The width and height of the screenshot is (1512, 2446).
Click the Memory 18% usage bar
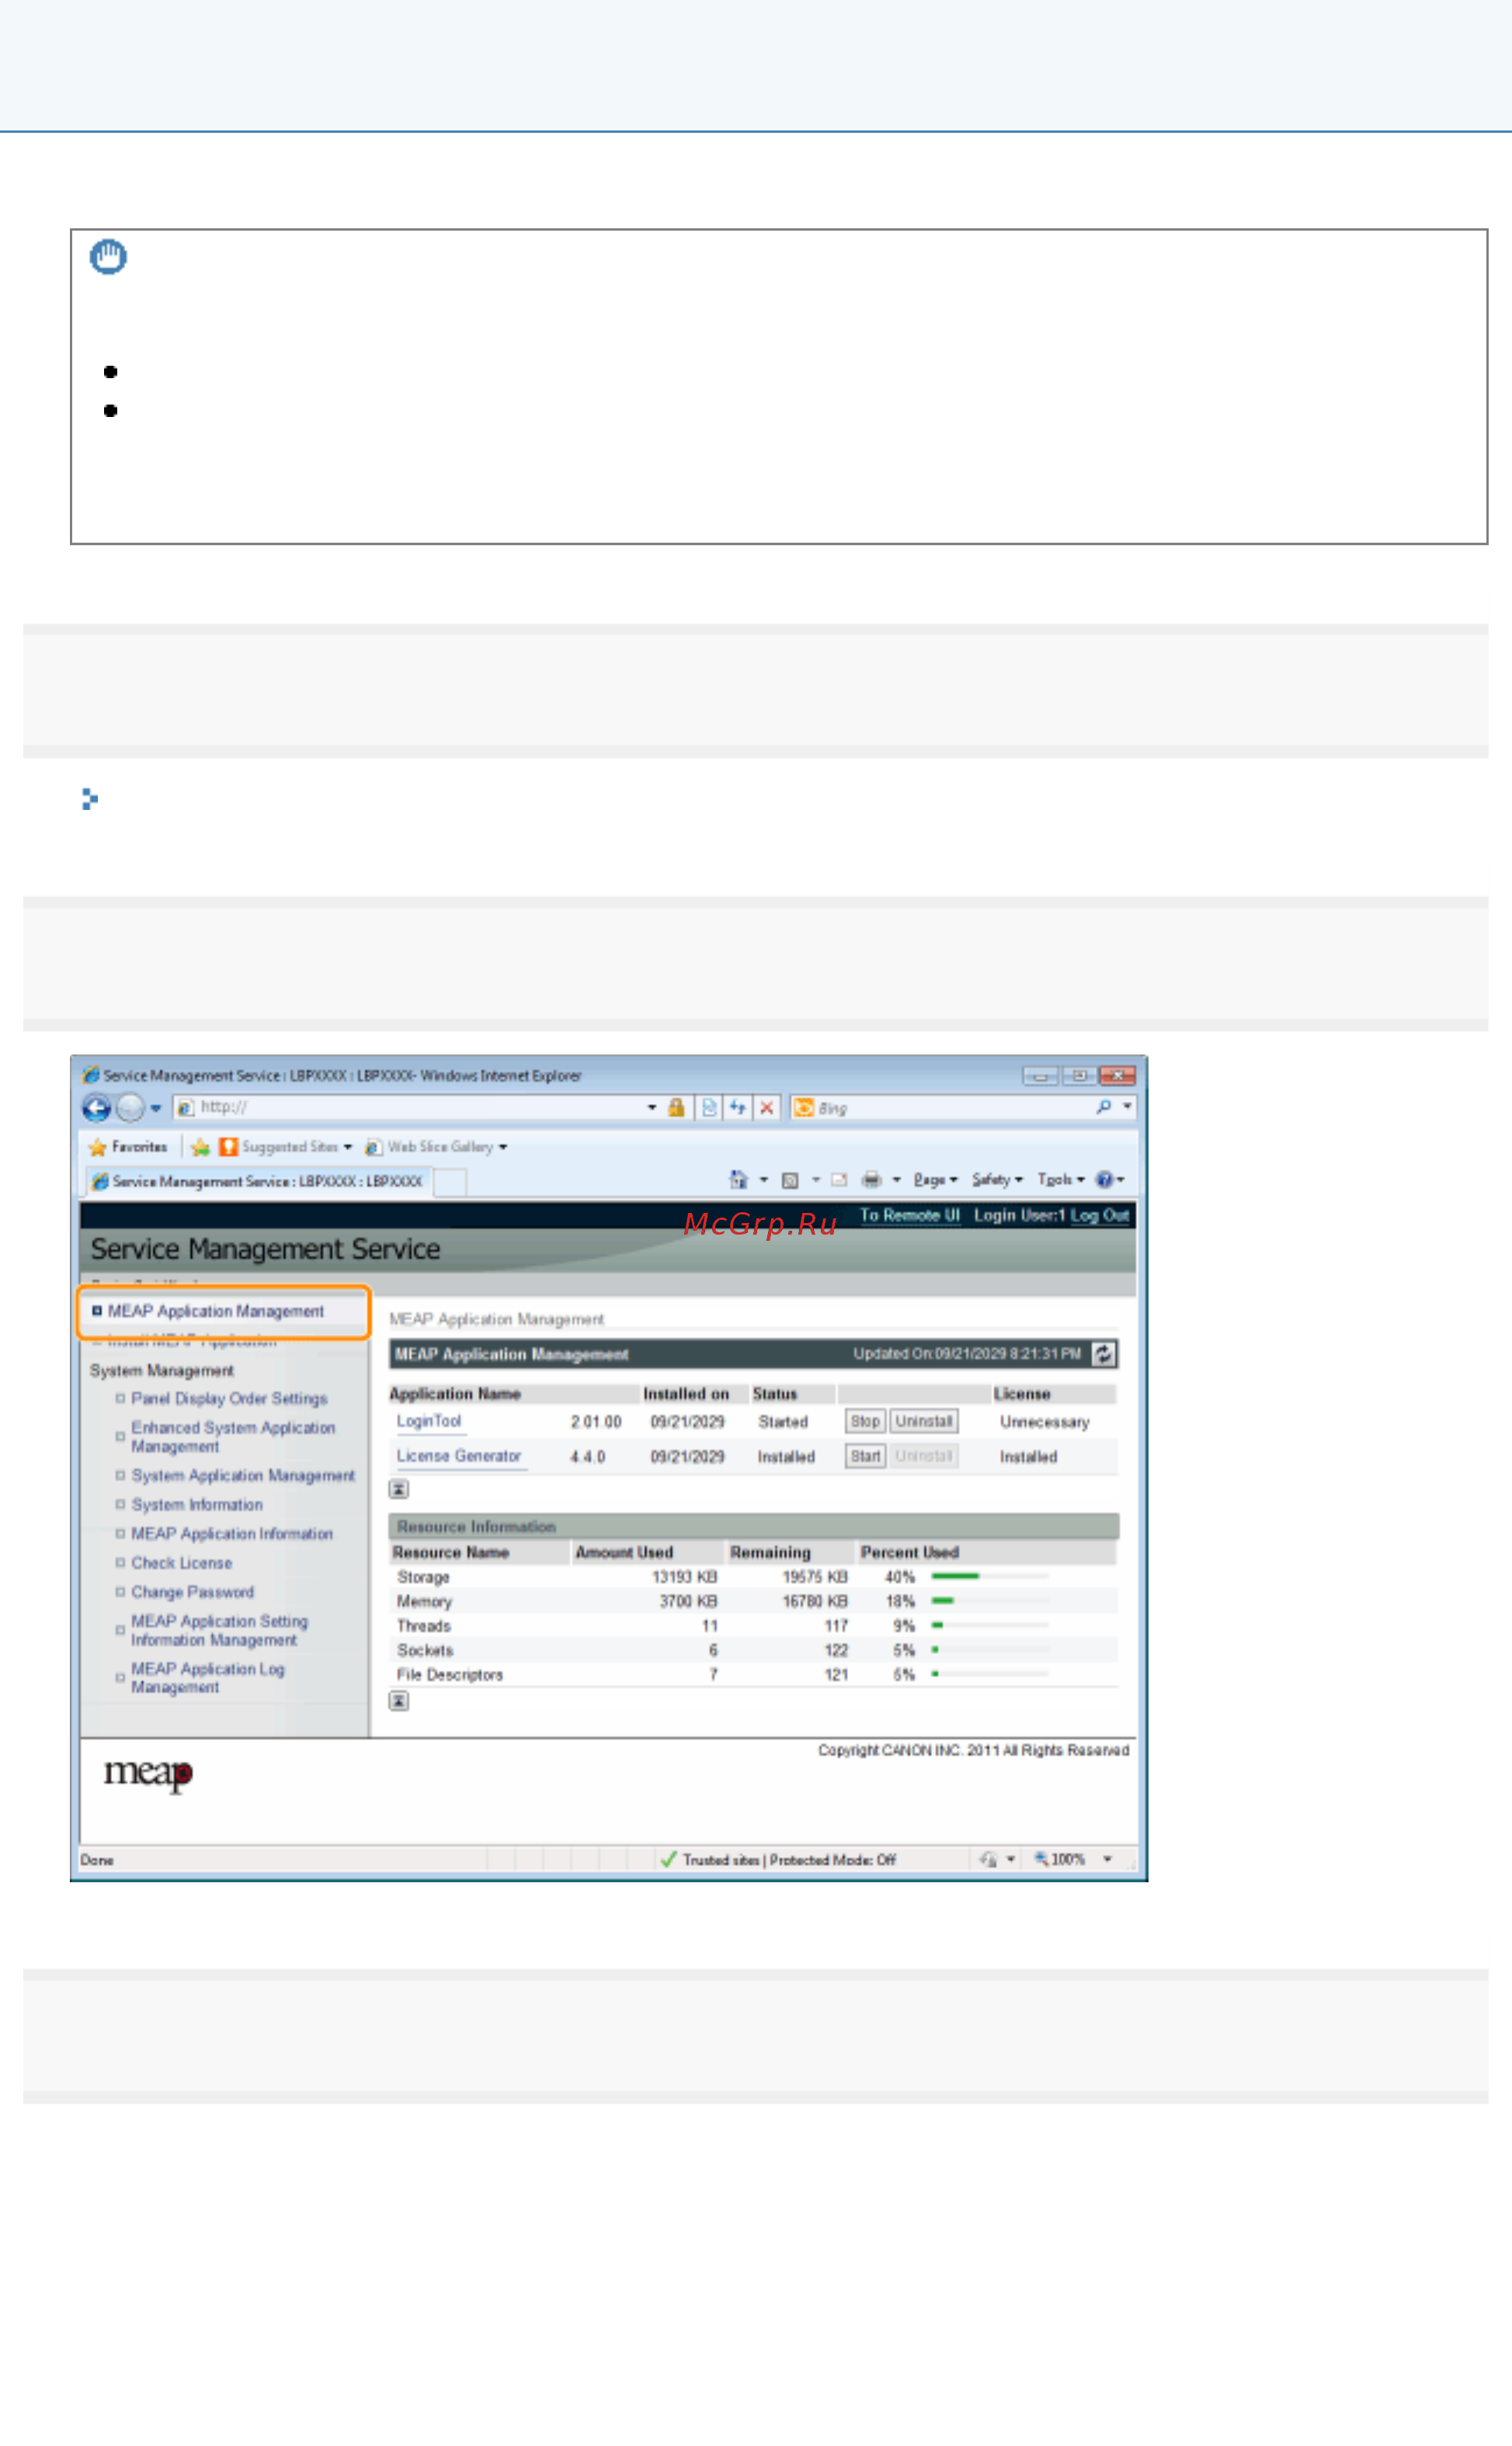click(990, 1600)
